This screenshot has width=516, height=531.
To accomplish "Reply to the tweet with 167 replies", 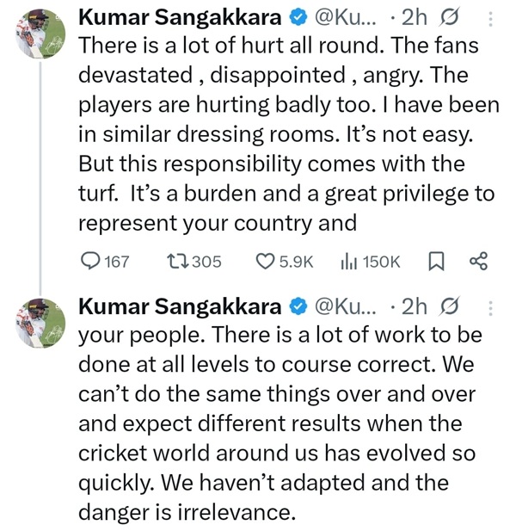I will [91, 262].
